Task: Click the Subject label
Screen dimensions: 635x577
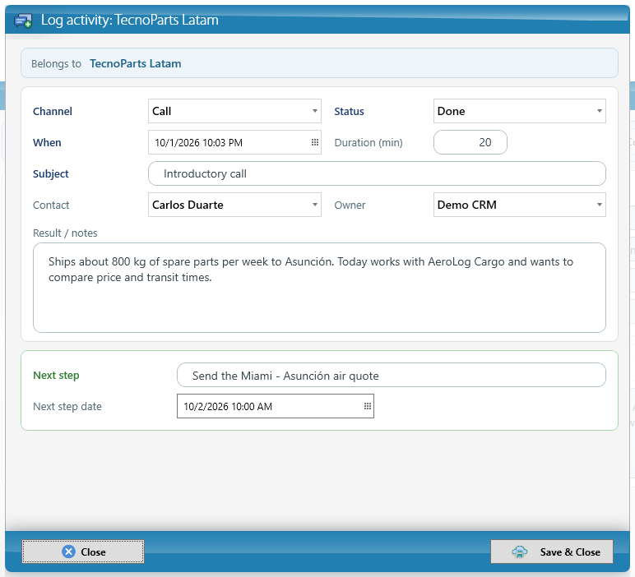Action: [x=51, y=174]
